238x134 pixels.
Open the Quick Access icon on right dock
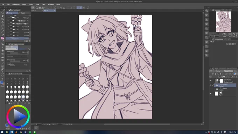pyautogui.click(x=206, y=10)
